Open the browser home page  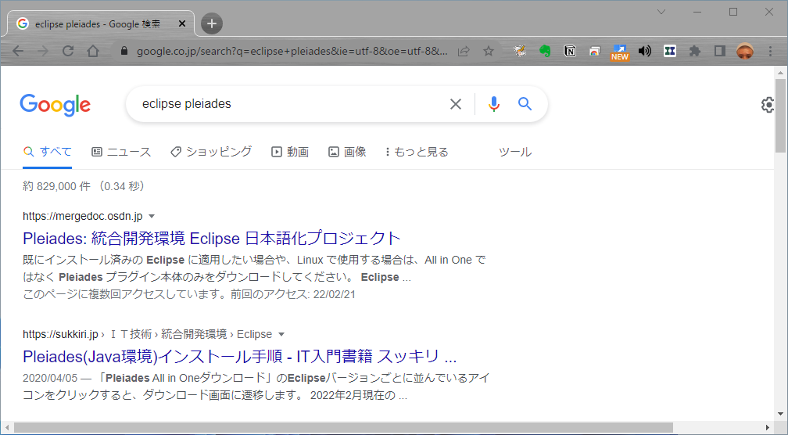tap(93, 51)
